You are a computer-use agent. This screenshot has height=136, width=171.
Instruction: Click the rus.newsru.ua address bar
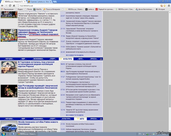88,6
